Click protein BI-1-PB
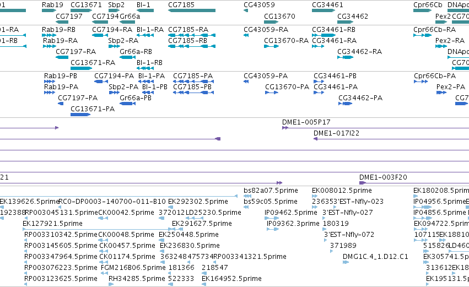 point(148,93)
